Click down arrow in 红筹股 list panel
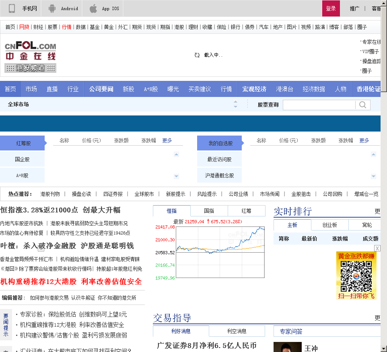The image size is (387, 352). point(176,176)
